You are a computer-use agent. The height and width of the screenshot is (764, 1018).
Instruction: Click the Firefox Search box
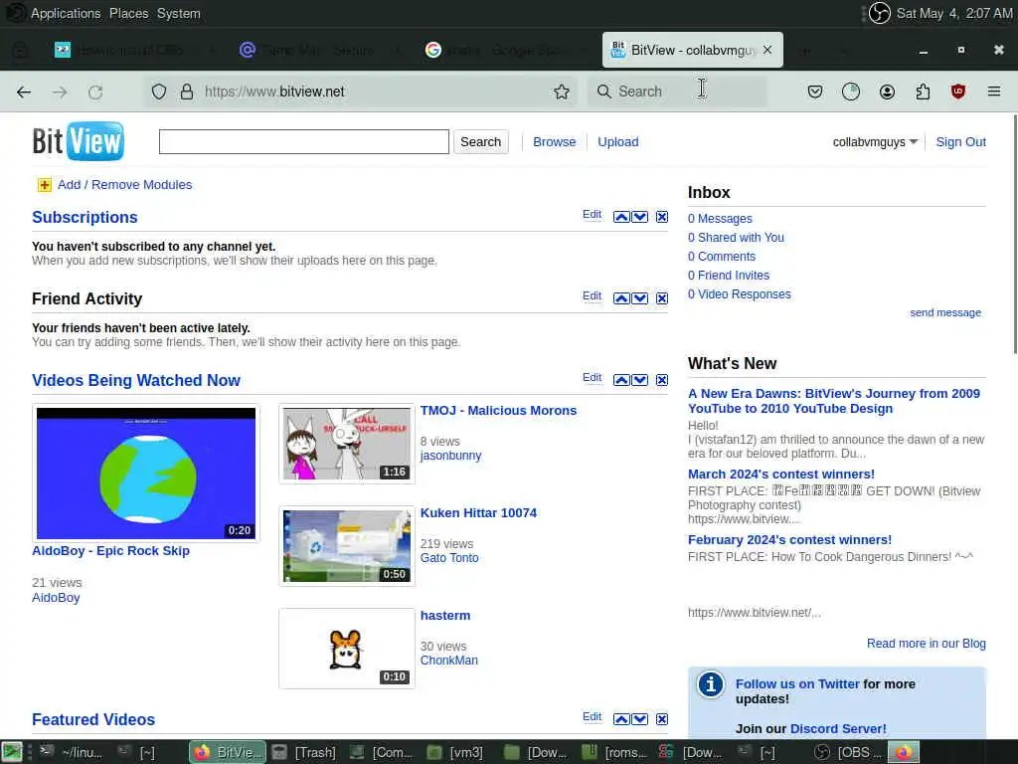point(677,92)
